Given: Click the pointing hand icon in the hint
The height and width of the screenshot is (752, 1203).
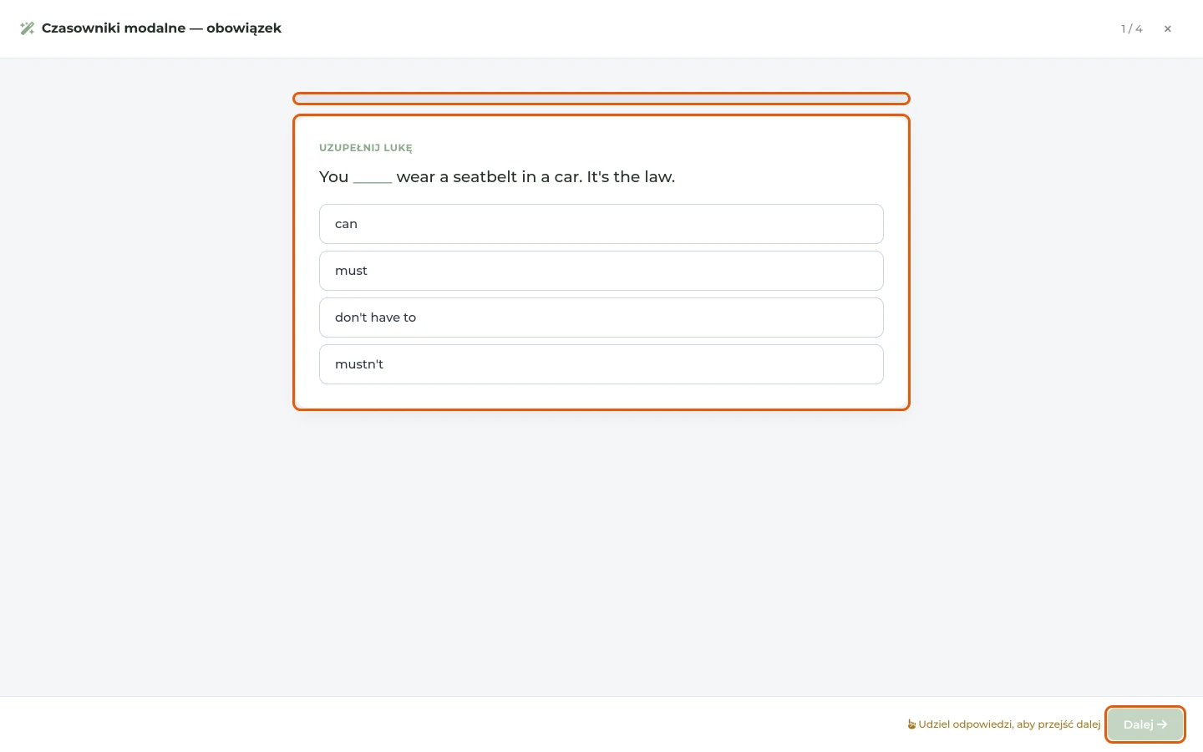Looking at the screenshot, I should tap(911, 724).
